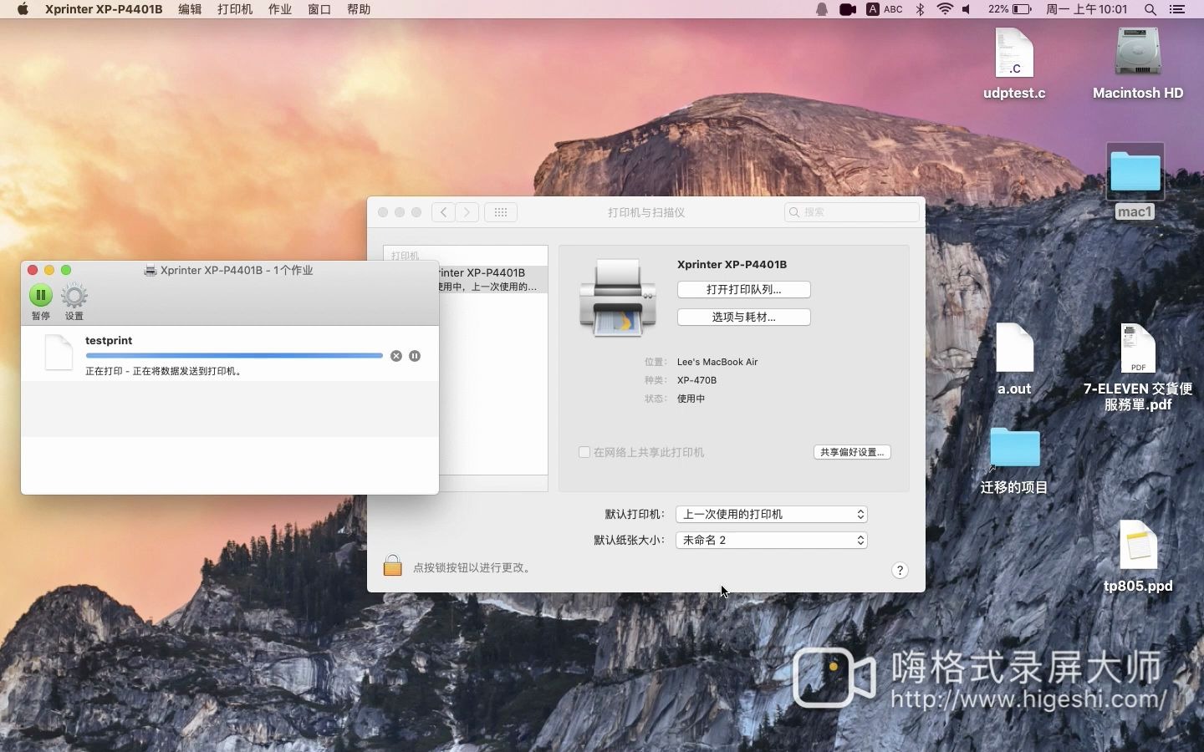Viewport: 1204px width, 752px height.
Task: Click the Lee's MacBook Air location text
Action: tap(717, 362)
